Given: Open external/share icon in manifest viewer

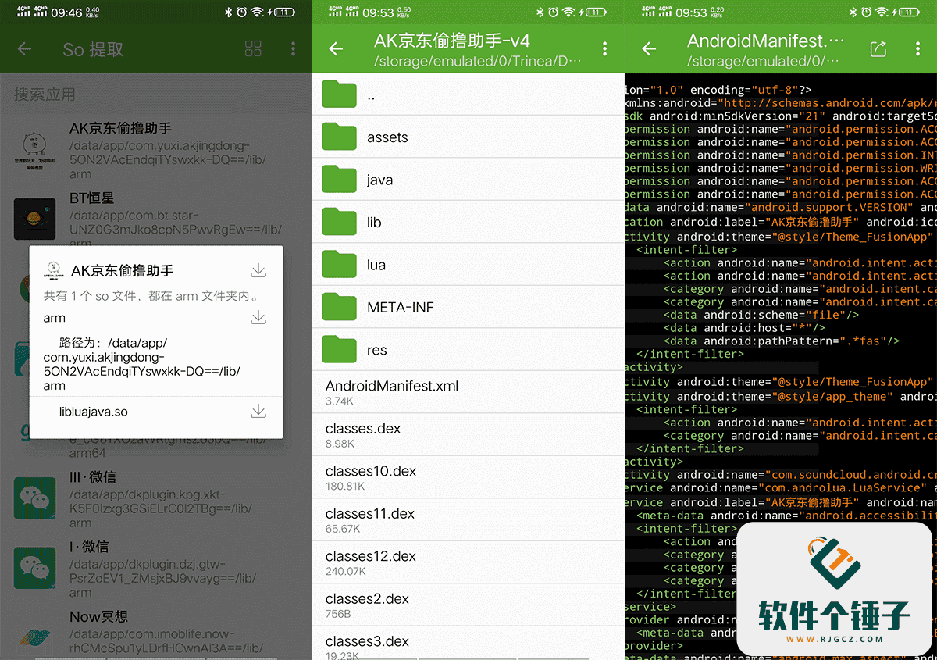Looking at the screenshot, I should [x=878, y=49].
